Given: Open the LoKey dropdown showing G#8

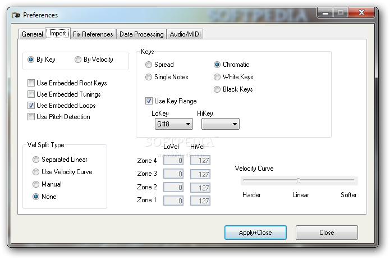Looking at the screenshot, I should pyautogui.click(x=173, y=124).
